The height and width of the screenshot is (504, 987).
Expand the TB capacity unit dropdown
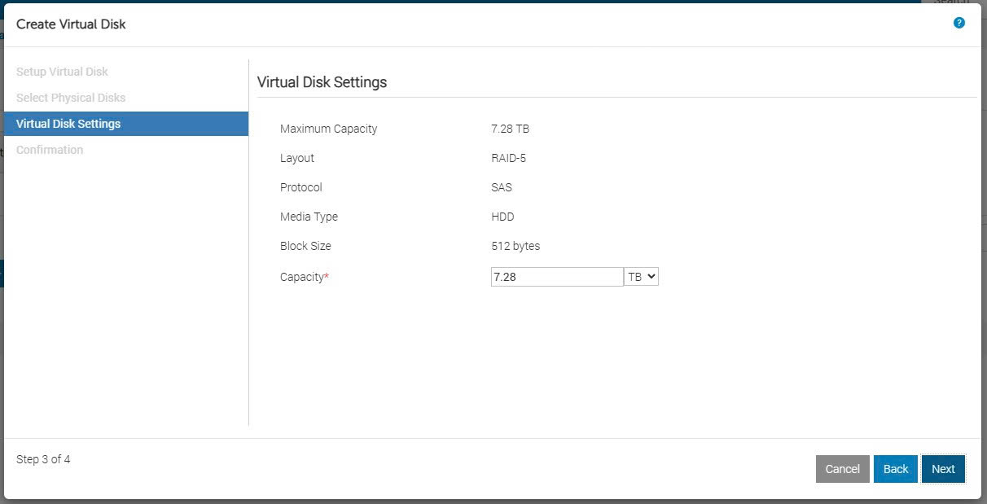click(641, 277)
